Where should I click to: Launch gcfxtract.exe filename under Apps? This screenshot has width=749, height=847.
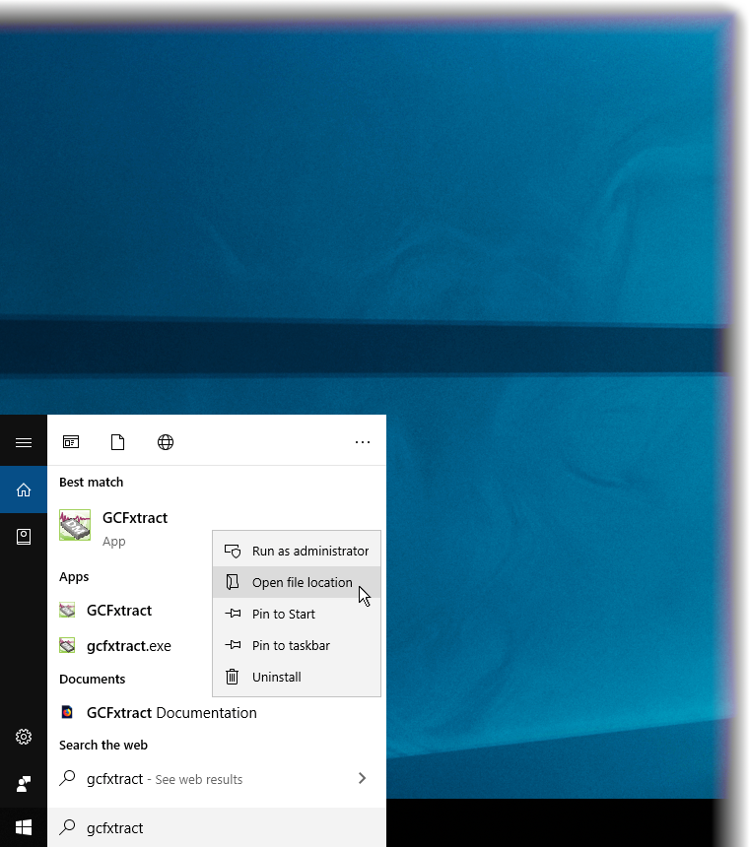tap(129, 646)
